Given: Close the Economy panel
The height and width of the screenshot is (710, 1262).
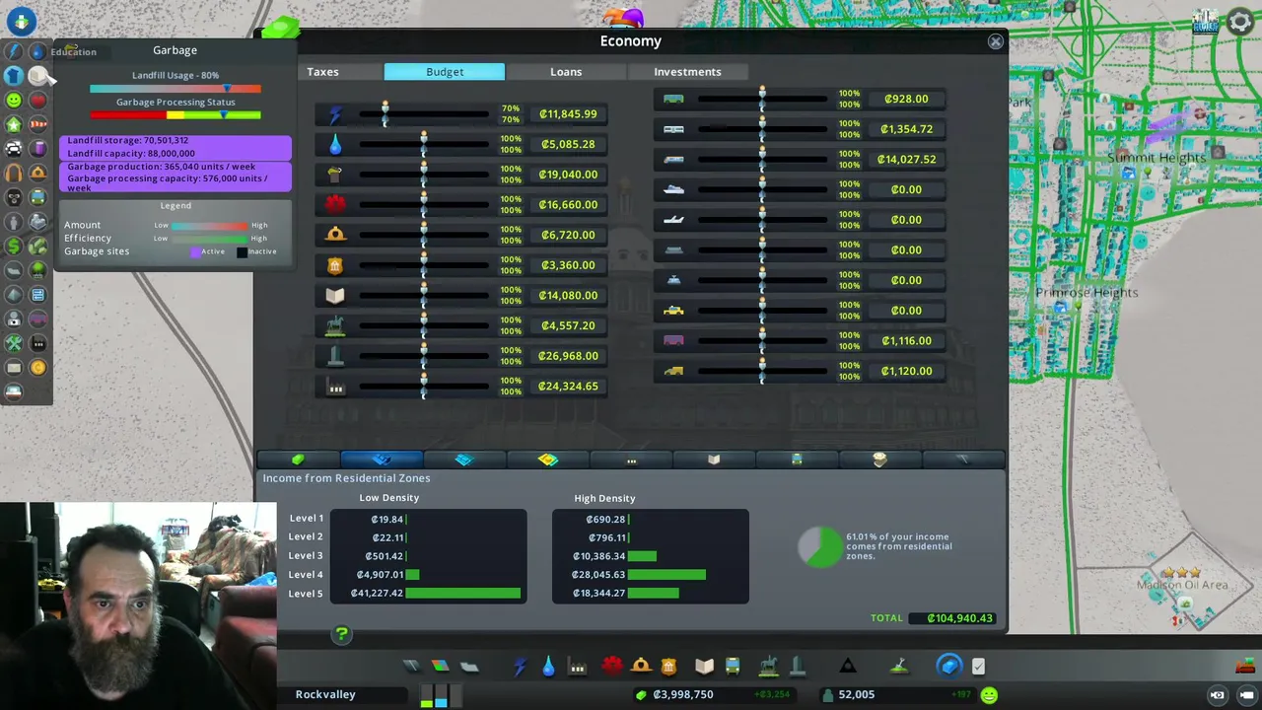Looking at the screenshot, I should pos(995,41).
